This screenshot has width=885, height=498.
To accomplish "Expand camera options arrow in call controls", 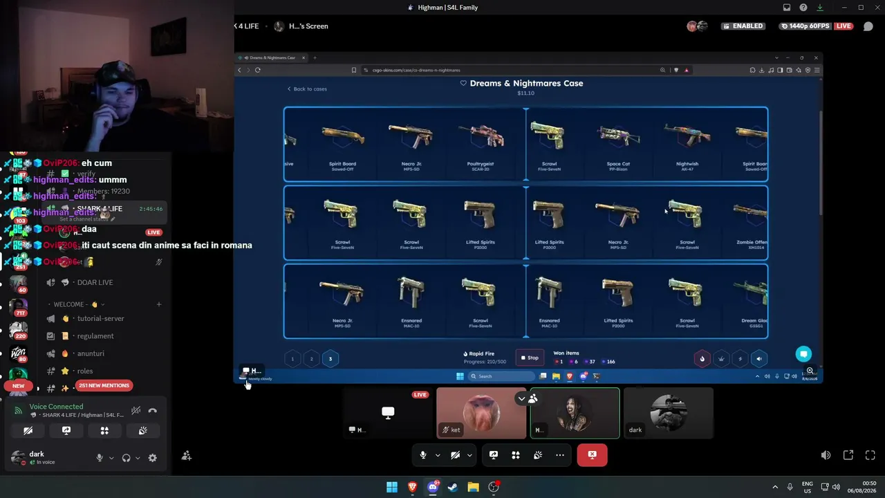I will pos(469,455).
